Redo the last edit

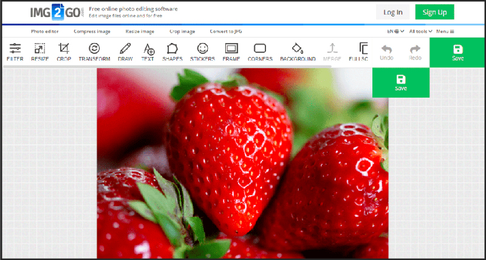[415, 53]
